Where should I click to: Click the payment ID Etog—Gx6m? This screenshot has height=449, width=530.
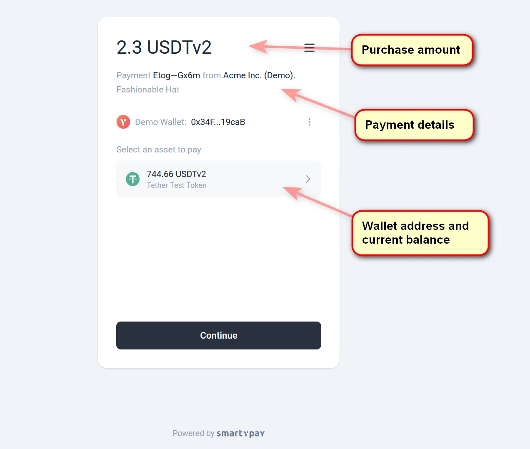(176, 75)
